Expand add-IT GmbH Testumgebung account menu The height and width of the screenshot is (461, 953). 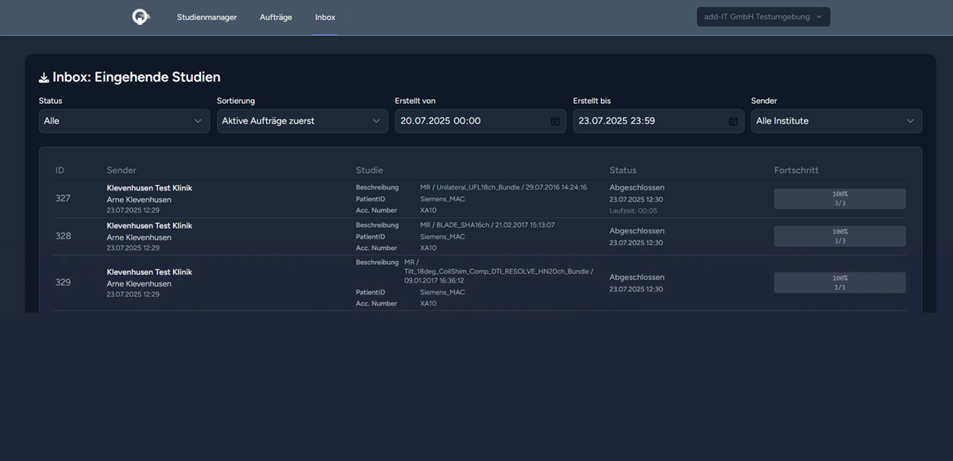(x=762, y=17)
